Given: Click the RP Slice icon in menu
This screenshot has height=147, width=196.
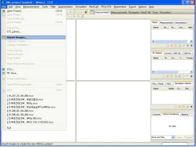Looking at the screenshot, I should 4,73.
